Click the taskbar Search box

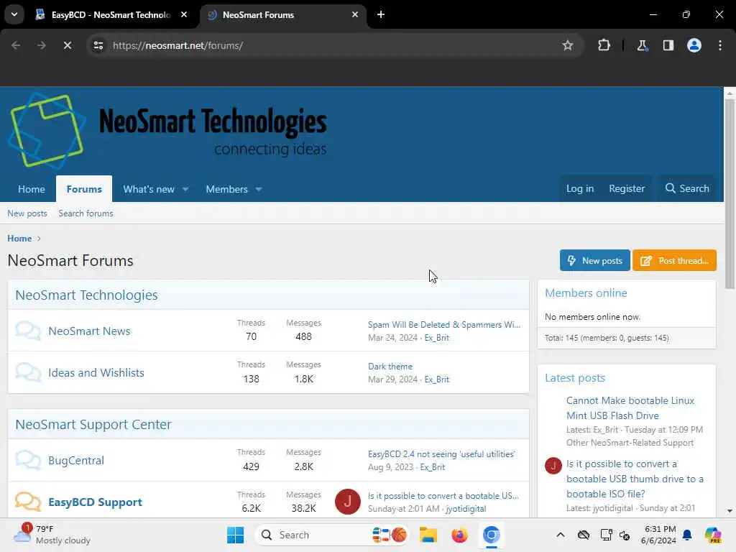(332, 535)
